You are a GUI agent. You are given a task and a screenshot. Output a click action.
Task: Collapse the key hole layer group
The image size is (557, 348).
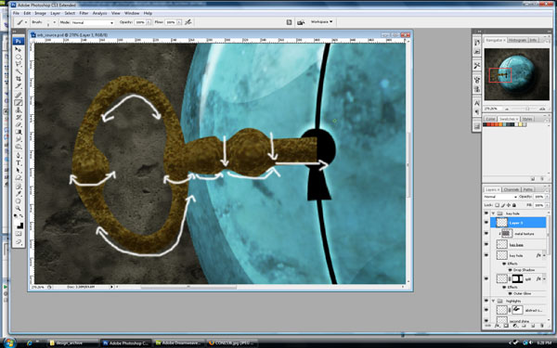pos(493,213)
